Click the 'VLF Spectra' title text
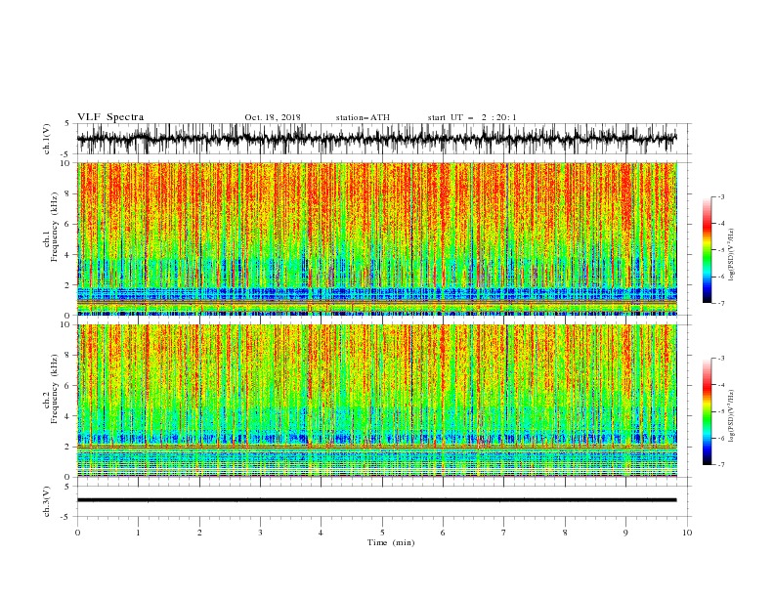Image resolution: width=774 pixels, height=598 pixels. [x=110, y=117]
